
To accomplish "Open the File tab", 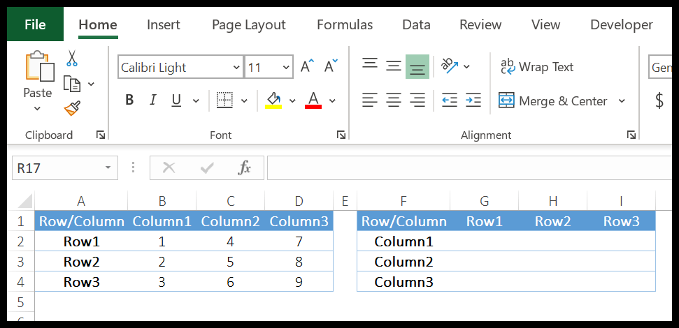I will click(x=36, y=24).
